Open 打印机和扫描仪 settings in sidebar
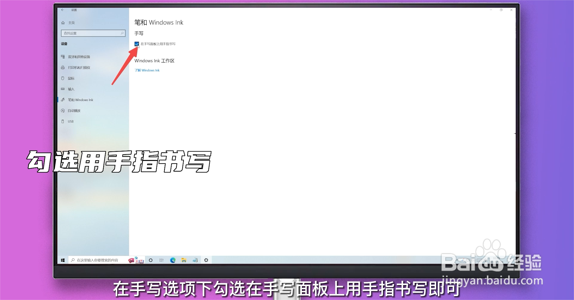This screenshot has height=300, width=574. (79, 67)
